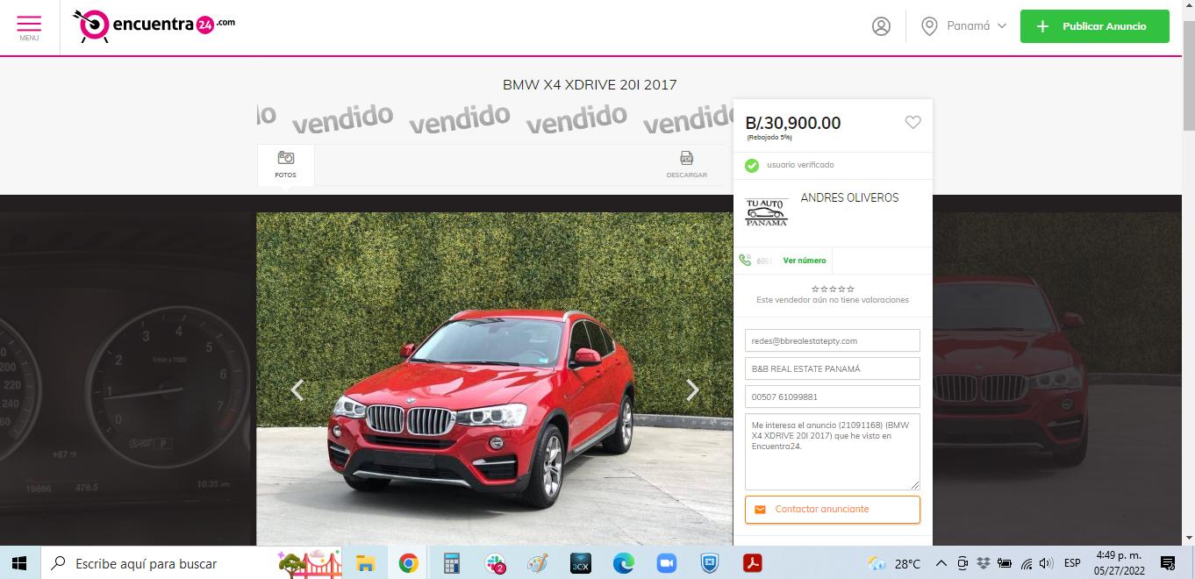Viewport: 1195px width, 579px height.
Task: Add listing to favorites with the heart icon
Action: coord(912,123)
